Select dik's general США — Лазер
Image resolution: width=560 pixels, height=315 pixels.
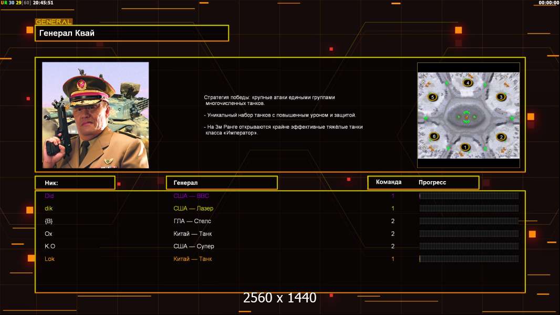tap(193, 208)
